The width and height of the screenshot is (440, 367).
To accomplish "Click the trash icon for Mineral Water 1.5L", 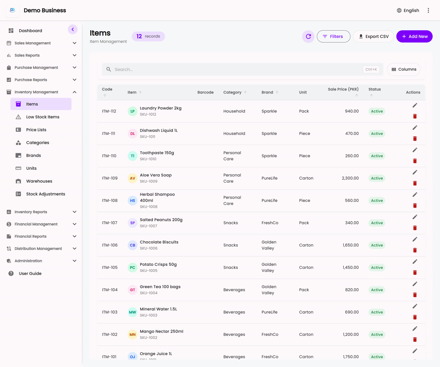I will (x=415, y=317).
